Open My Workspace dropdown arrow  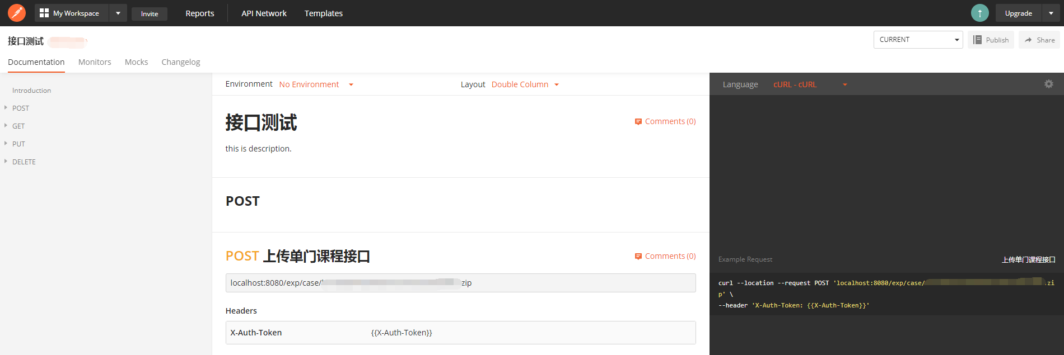(x=118, y=13)
